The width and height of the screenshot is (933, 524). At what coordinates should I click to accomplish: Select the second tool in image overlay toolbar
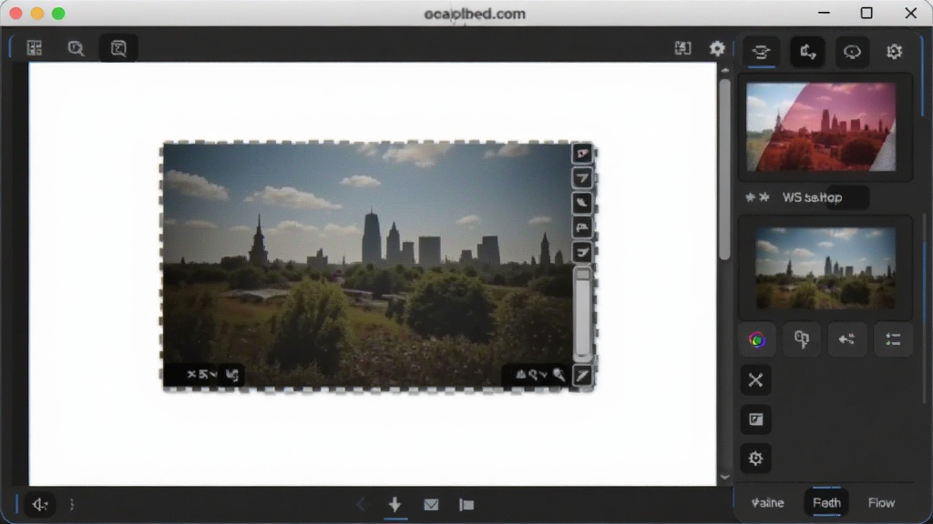tap(582, 178)
